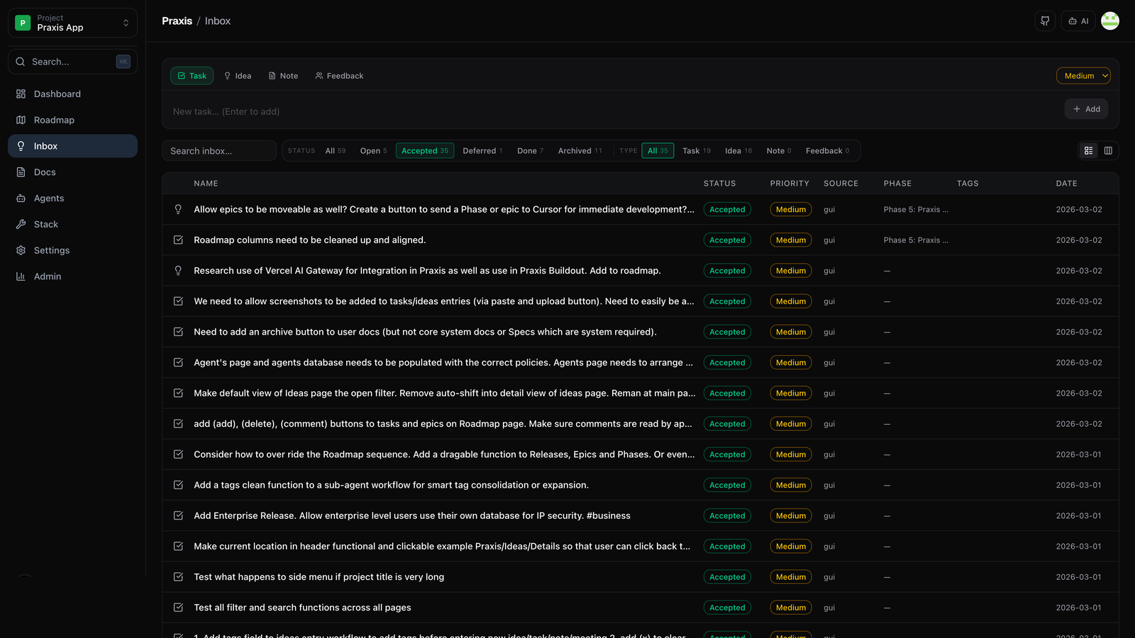
Task: Open the Accepted status filter
Action: [424, 150]
